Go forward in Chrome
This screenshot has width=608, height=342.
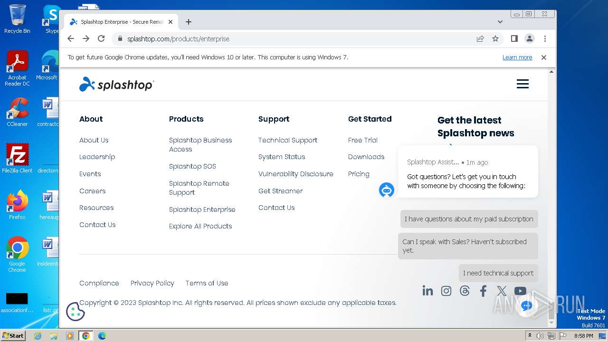pyautogui.click(x=86, y=38)
